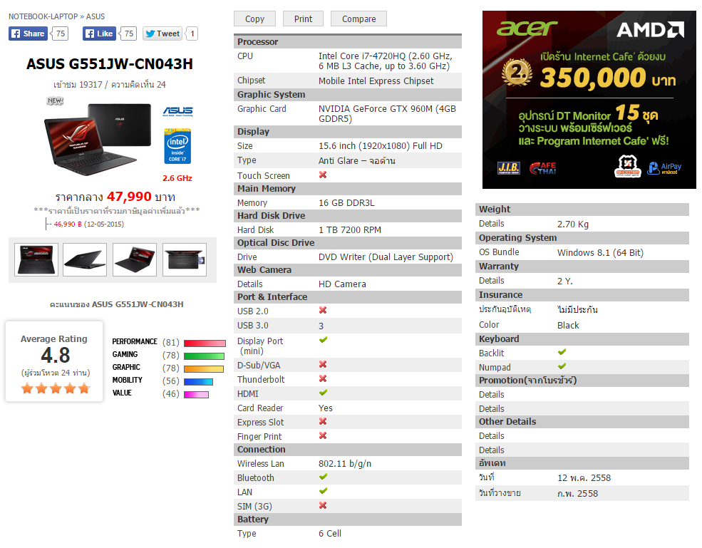
Task: Click the Tweet count bubble
Action: click(192, 33)
